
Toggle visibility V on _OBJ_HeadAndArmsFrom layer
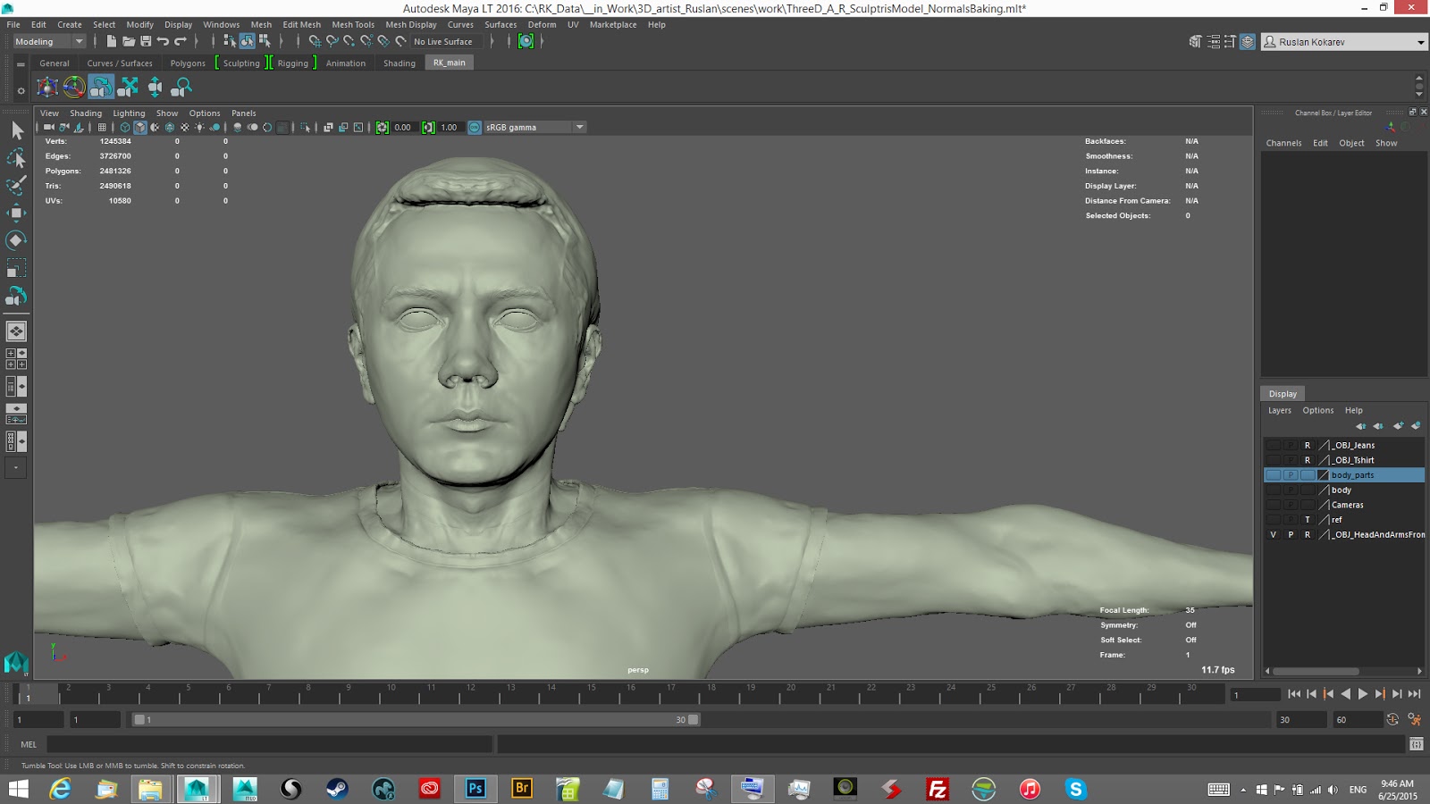pos(1273,534)
